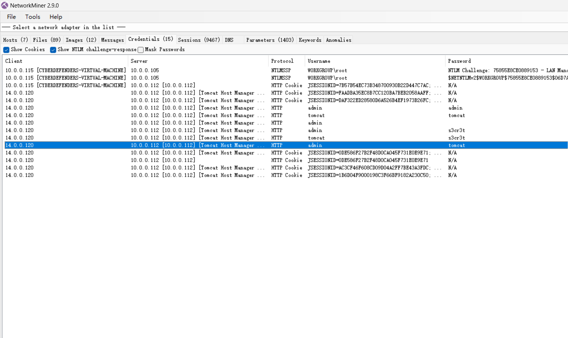The height and width of the screenshot is (338, 568).
Task: Enable the Mask Passwords checkbox
Action: 141,50
